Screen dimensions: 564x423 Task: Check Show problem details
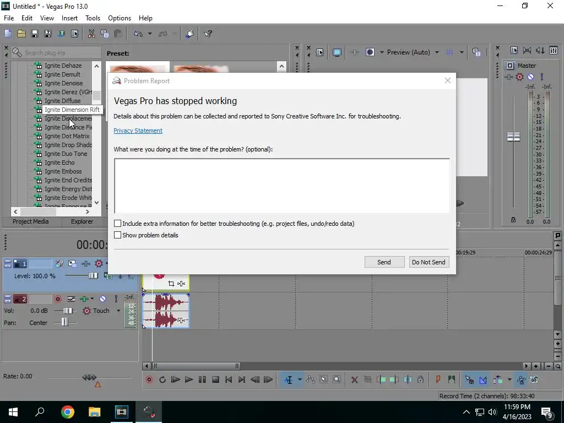click(x=118, y=235)
